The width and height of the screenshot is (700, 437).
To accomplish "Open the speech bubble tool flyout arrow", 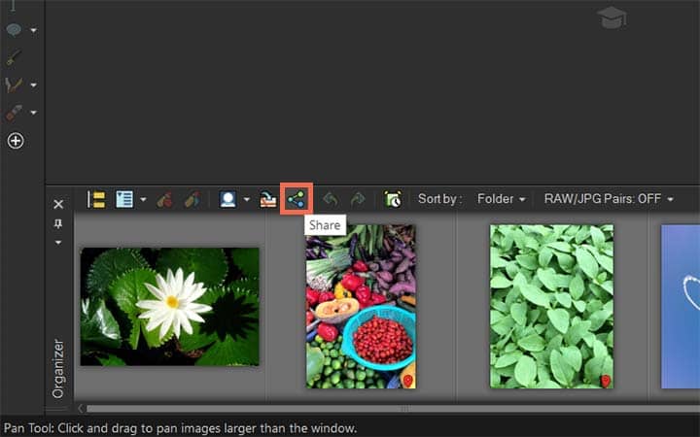I will (33, 31).
